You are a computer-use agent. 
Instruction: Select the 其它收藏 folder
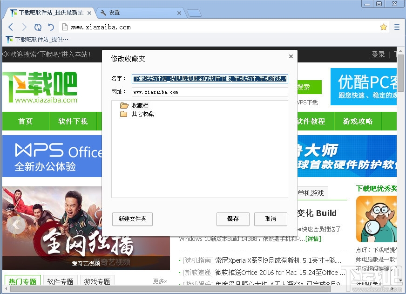coord(142,114)
